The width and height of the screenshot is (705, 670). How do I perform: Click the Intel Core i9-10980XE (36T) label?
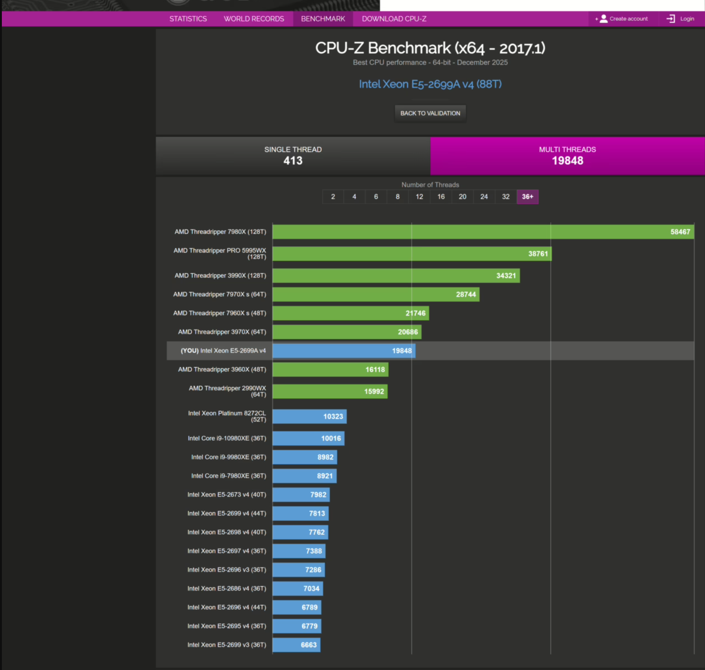tap(227, 438)
